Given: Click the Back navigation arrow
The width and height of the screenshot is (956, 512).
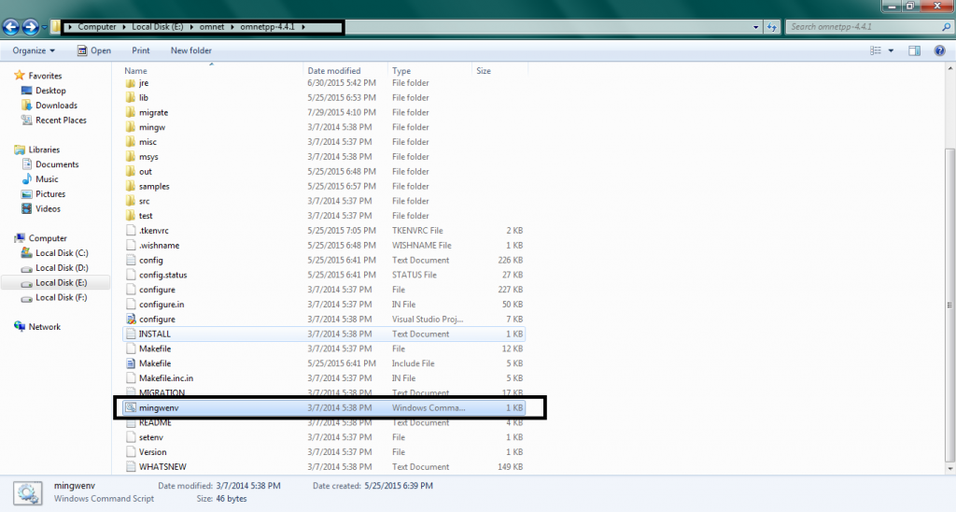Looking at the screenshot, I should point(12,27).
